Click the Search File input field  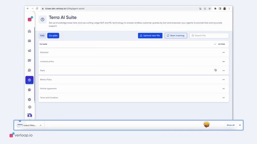(x=209, y=36)
